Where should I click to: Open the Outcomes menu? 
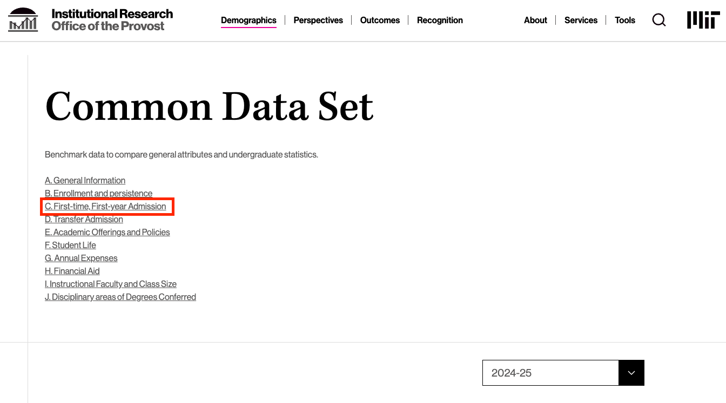(380, 20)
